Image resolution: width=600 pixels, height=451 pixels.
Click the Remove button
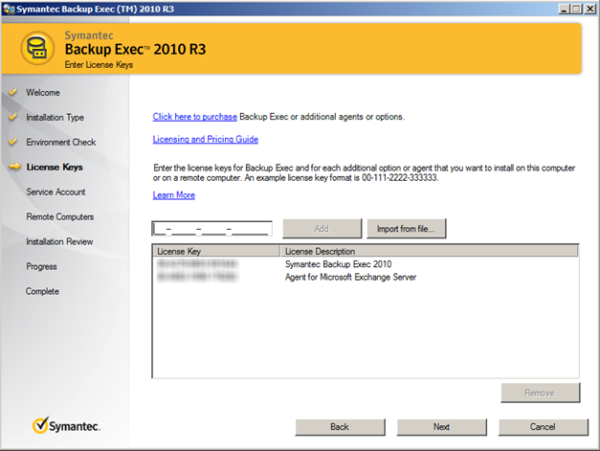tap(540, 393)
